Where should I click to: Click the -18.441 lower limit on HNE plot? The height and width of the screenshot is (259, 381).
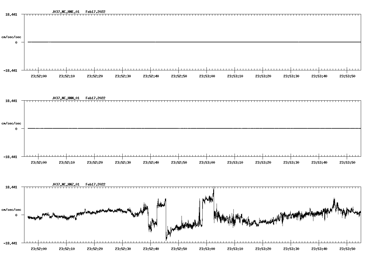tap(10, 71)
